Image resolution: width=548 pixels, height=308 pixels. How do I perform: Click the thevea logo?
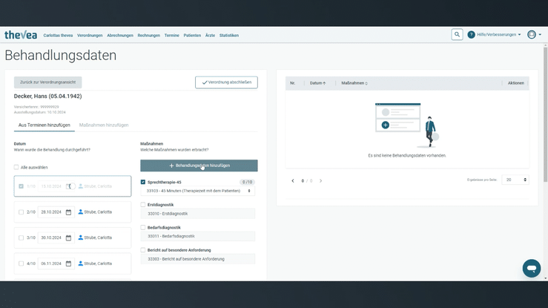(x=21, y=35)
